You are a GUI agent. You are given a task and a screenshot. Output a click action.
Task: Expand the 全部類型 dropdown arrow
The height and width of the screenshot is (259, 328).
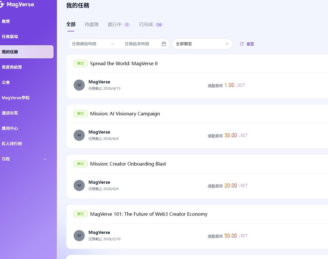[x=227, y=44]
